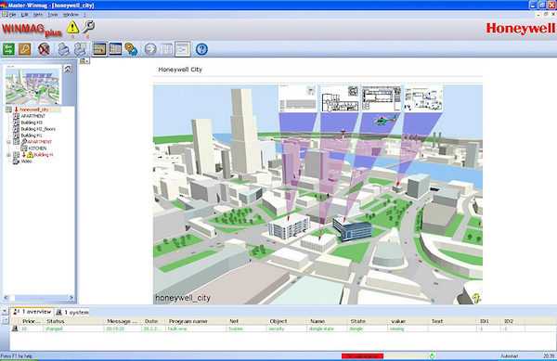This screenshot has height=361, width=557.
Task: Select Building H1 in the tree
Action: 32,135
